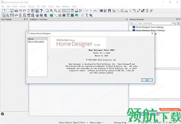Click the Print icon
This screenshot has width=181, height=124.
click(16, 11)
